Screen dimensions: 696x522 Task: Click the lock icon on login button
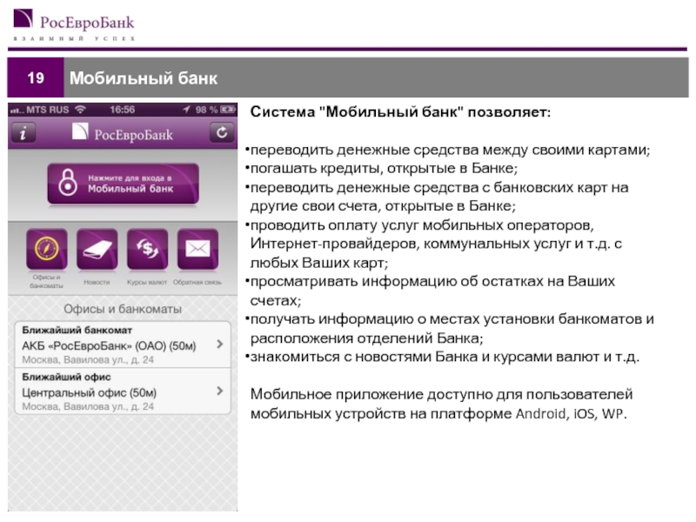click(68, 182)
